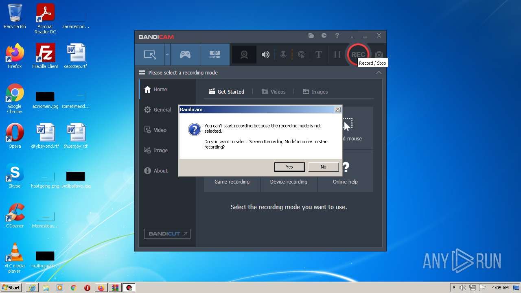Open Google Chrome desktop shortcut
This screenshot has width=521, height=293.
pos(15,99)
